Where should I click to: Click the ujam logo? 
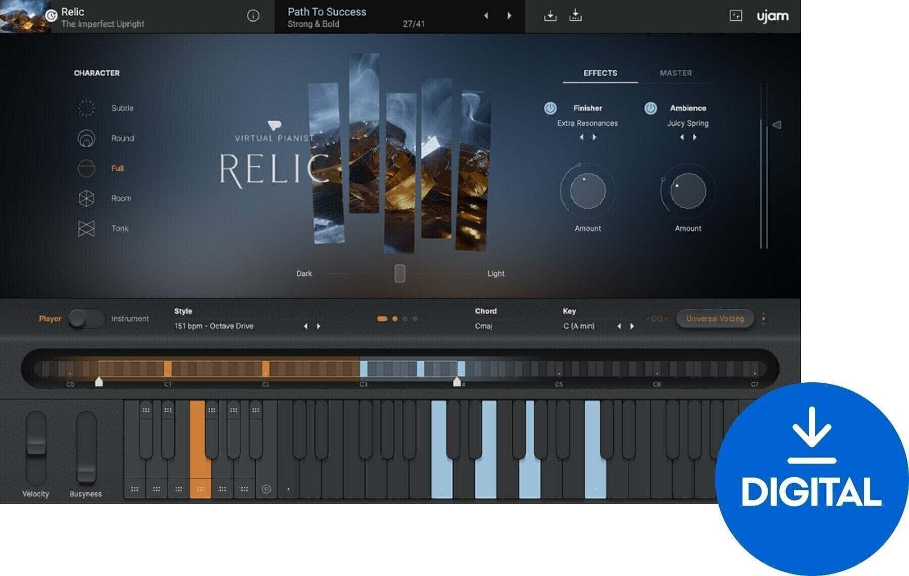[772, 16]
